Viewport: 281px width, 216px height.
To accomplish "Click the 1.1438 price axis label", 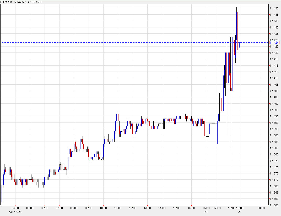I will point(274,9).
